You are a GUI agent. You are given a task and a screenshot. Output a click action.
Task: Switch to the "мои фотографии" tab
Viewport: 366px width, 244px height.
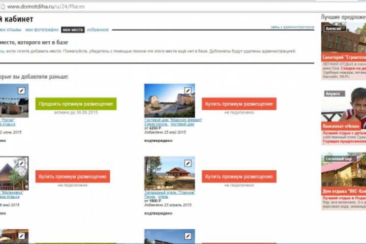click(x=42, y=29)
